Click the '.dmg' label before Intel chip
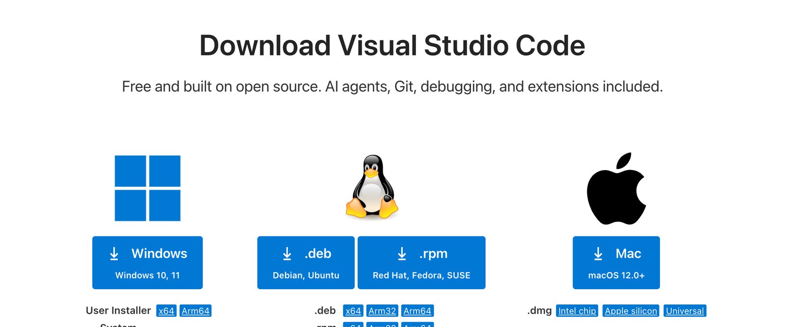 (x=539, y=310)
